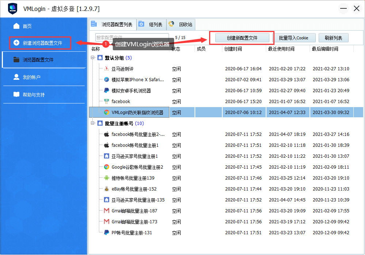The image size is (365, 255).
Task: Switch to the 组列表 tab
Action: pyautogui.click(x=151, y=24)
